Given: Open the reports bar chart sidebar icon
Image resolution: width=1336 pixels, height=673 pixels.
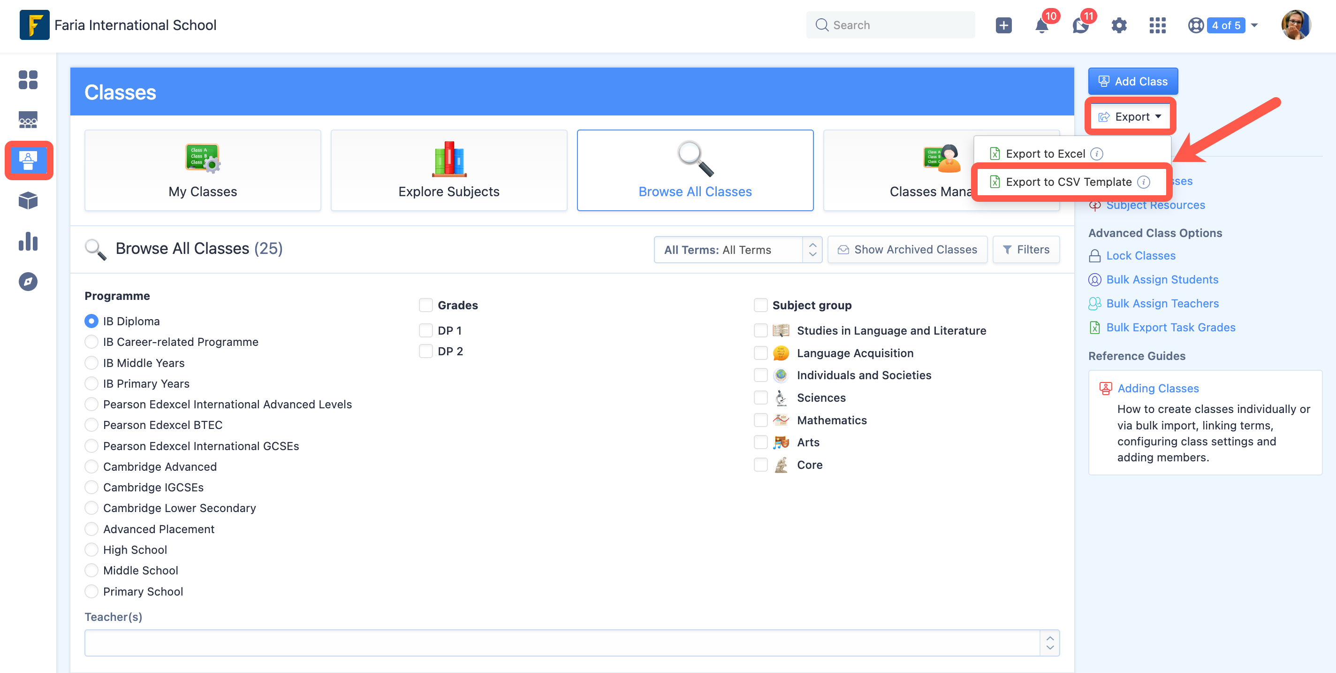Looking at the screenshot, I should point(28,241).
